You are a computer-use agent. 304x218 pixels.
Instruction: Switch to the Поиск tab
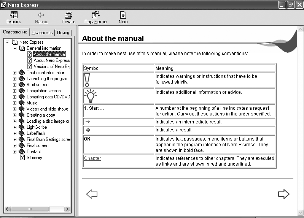(63, 33)
